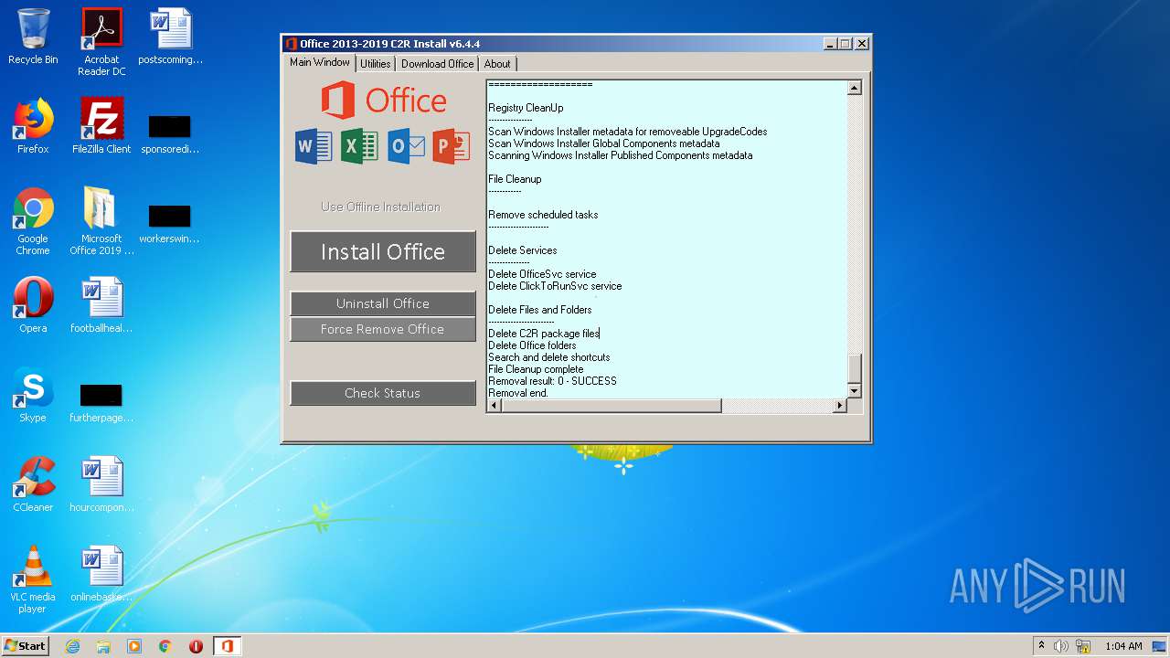Open the Start menu
Screen dimensions: 1170x658
tap(26, 646)
